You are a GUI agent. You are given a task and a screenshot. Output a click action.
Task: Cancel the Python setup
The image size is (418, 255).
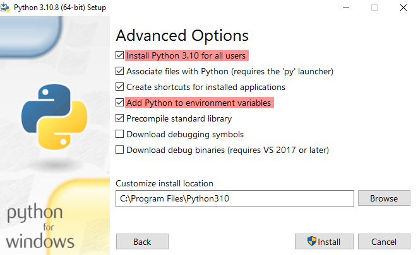coord(383,242)
